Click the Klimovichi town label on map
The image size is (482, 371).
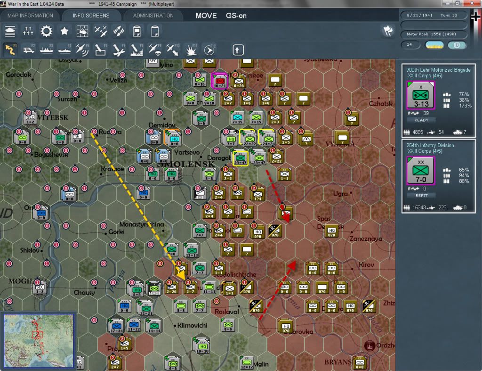tap(193, 325)
